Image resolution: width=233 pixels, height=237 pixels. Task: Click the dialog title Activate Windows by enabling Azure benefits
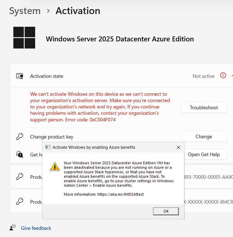(x=94, y=147)
